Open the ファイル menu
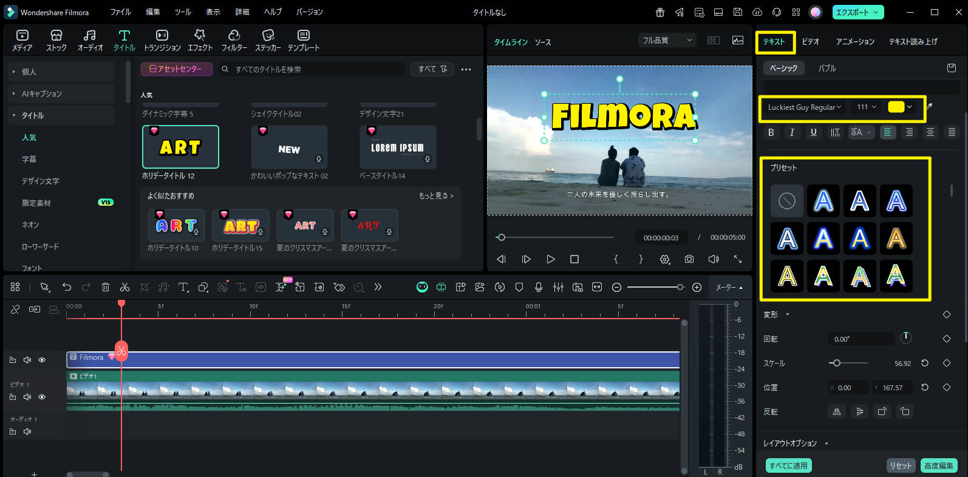Viewport: 968px width, 477px height. [120, 12]
